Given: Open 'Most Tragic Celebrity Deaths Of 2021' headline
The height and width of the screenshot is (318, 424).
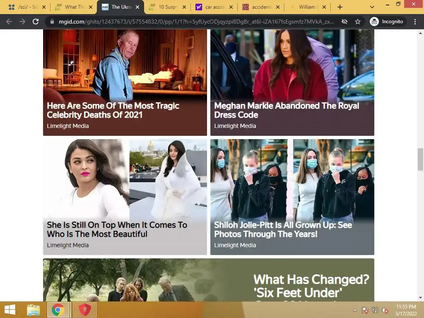Looking at the screenshot, I should click(x=113, y=110).
